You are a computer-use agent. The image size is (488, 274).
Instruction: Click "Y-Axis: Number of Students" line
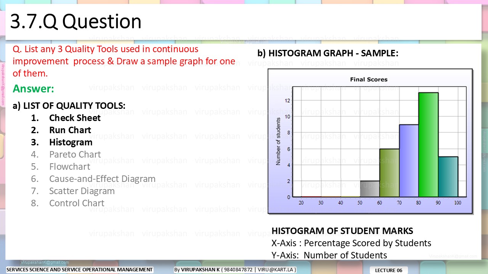point(329,255)
